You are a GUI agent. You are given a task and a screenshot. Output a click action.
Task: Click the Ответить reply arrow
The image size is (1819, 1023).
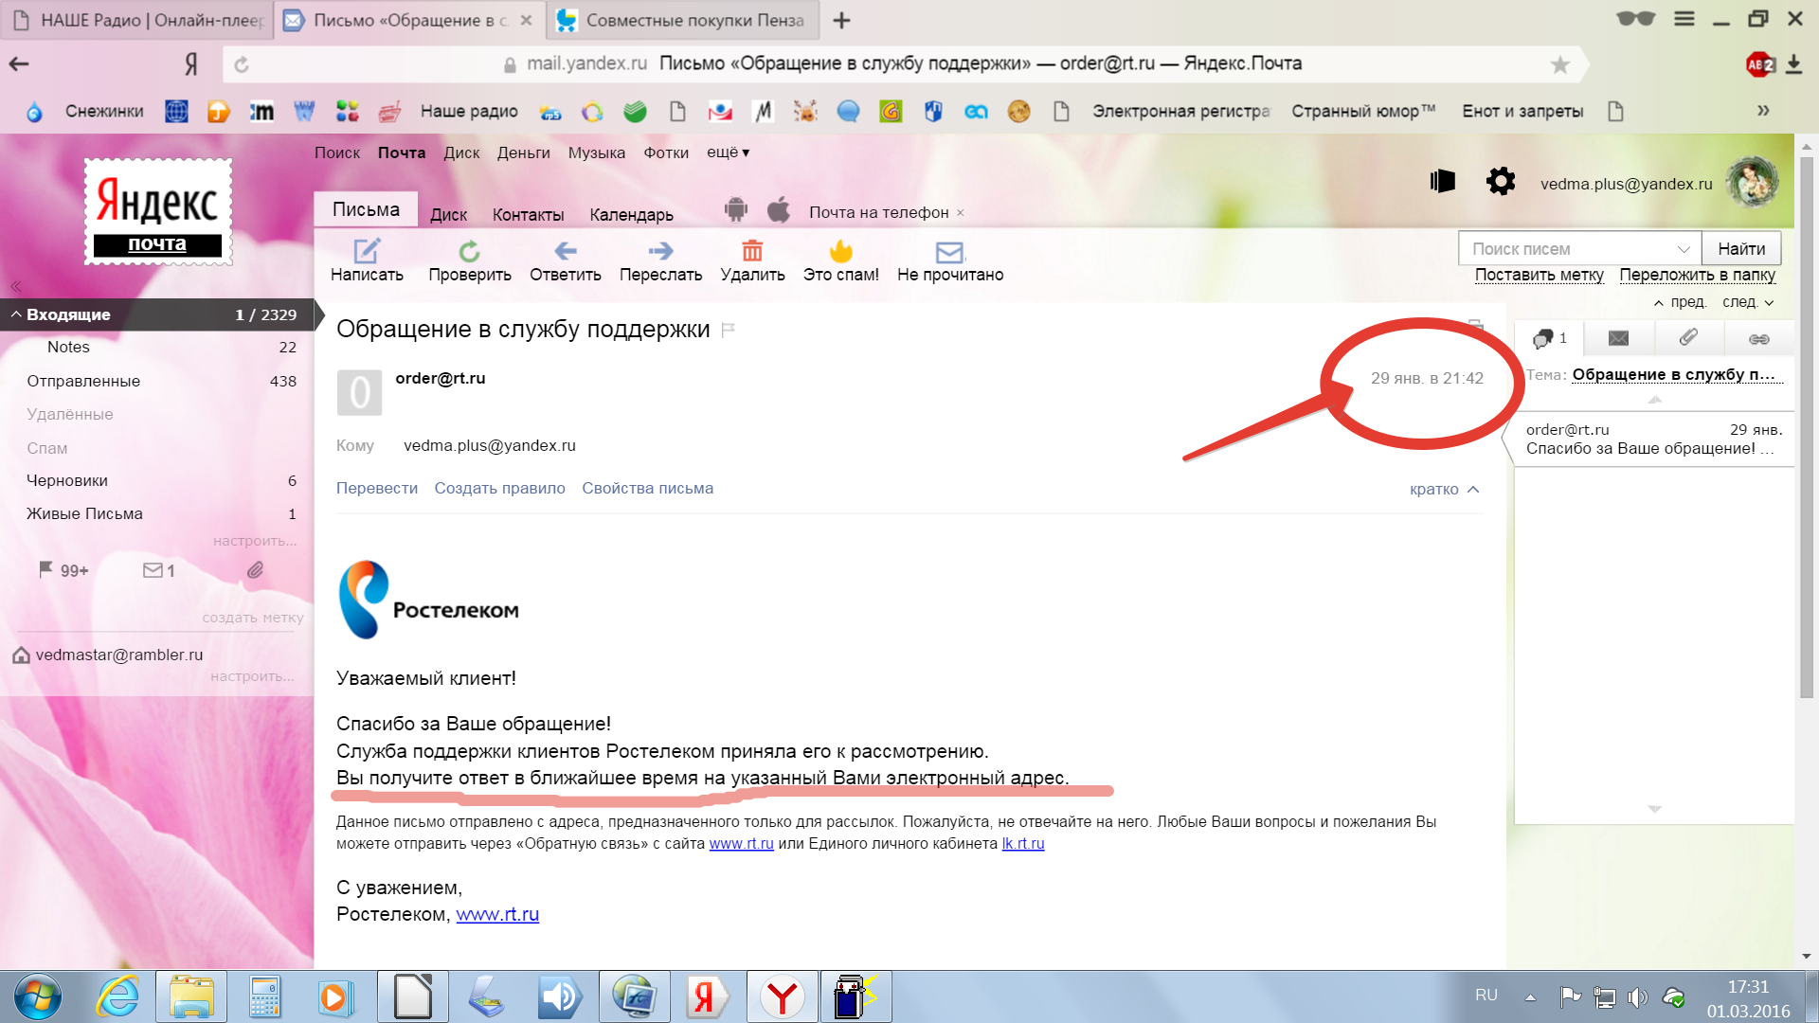[565, 251]
